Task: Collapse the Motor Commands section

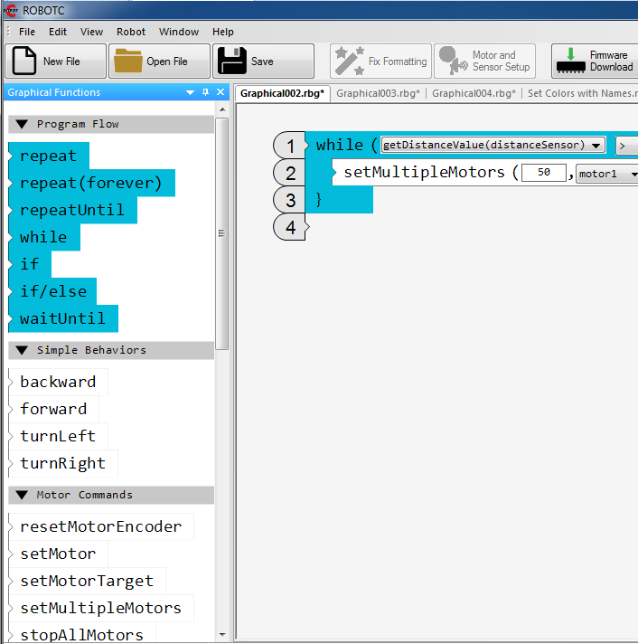Action: [22, 495]
